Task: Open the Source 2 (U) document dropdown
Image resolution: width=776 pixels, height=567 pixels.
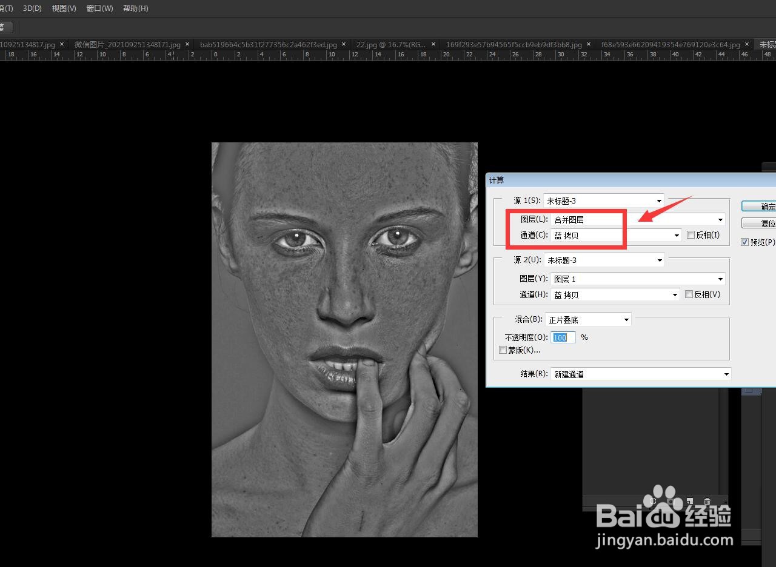Action: click(604, 260)
